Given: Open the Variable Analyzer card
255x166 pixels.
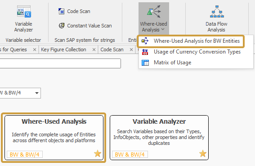Looking at the screenshot, I should pos(159,138).
